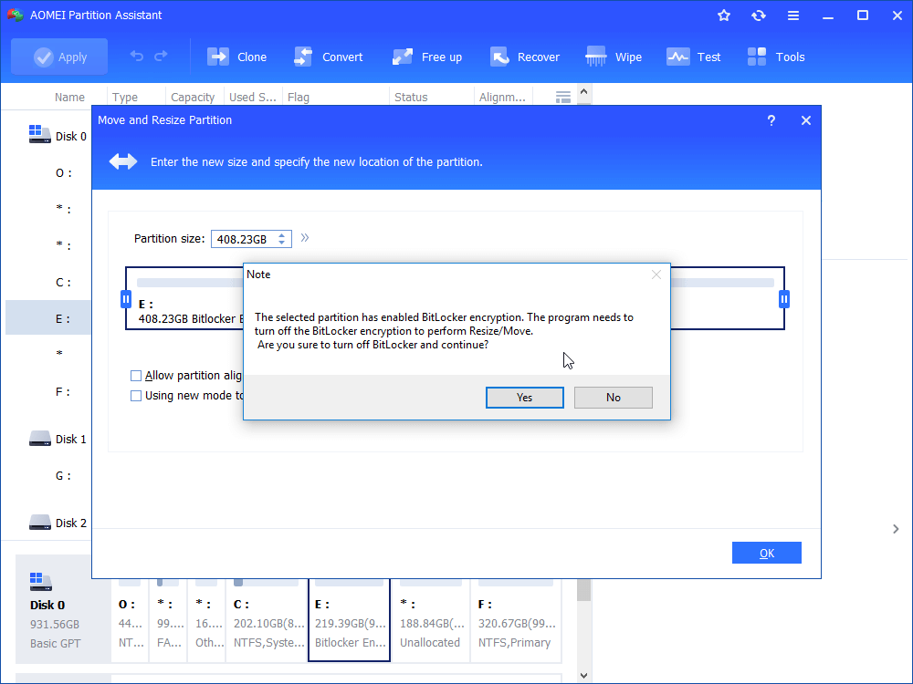Screen dimensions: 913x684
Task: Check the Using new mode checkbox
Action: click(136, 395)
